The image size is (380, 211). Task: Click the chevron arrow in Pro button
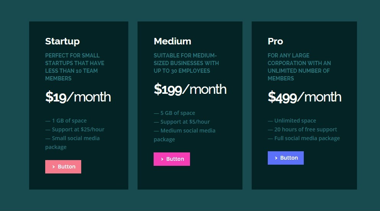point(276,158)
